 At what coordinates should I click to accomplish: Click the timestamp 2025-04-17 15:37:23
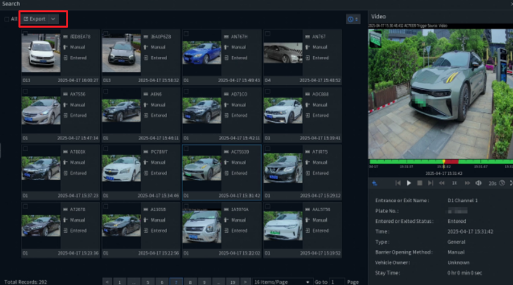tap(78, 196)
